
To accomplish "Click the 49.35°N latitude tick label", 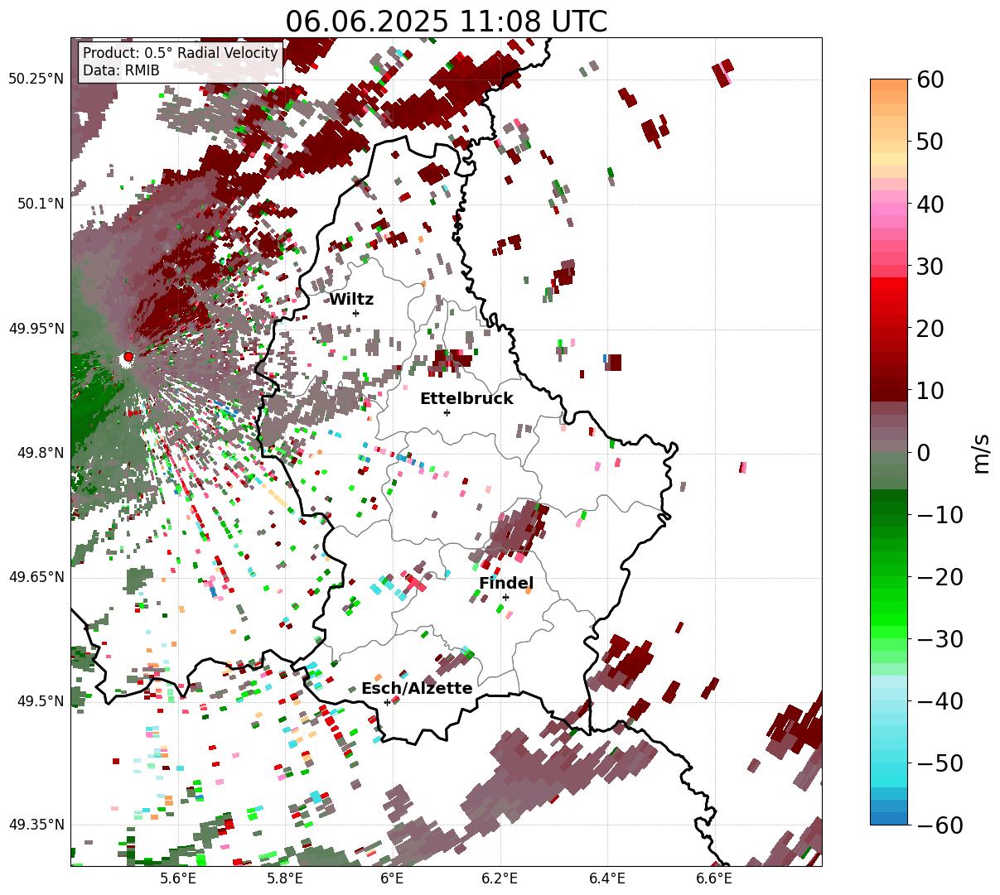I will tap(36, 825).
